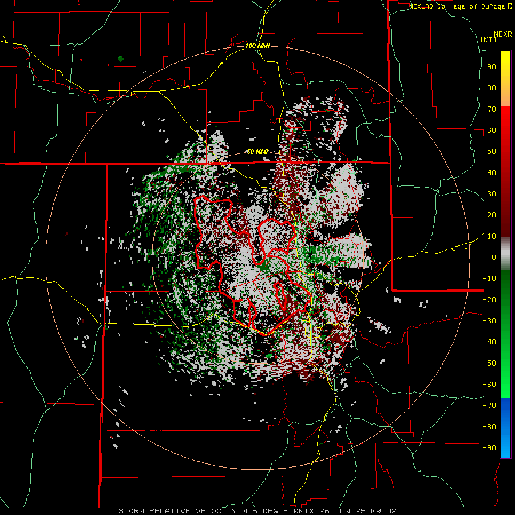Select the positive 10 legend value
515x515 pixels.
click(492, 236)
